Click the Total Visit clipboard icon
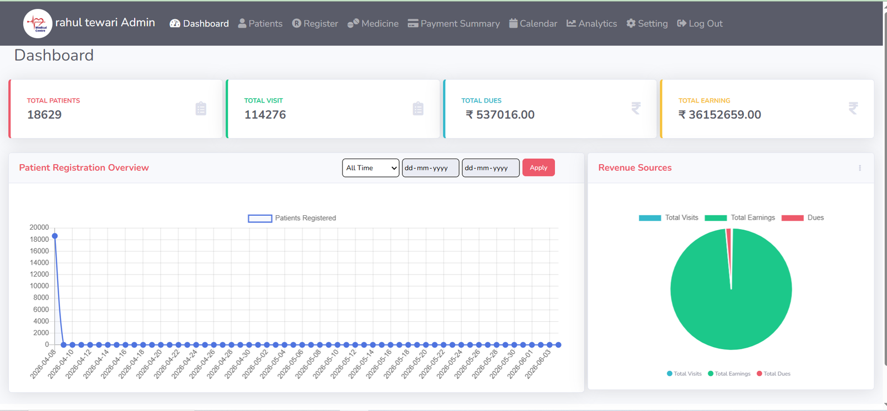This screenshot has width=887, height=411. coord(418,109)
